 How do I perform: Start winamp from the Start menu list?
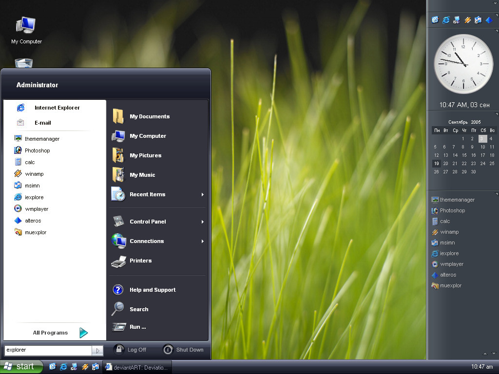(29, 174)
